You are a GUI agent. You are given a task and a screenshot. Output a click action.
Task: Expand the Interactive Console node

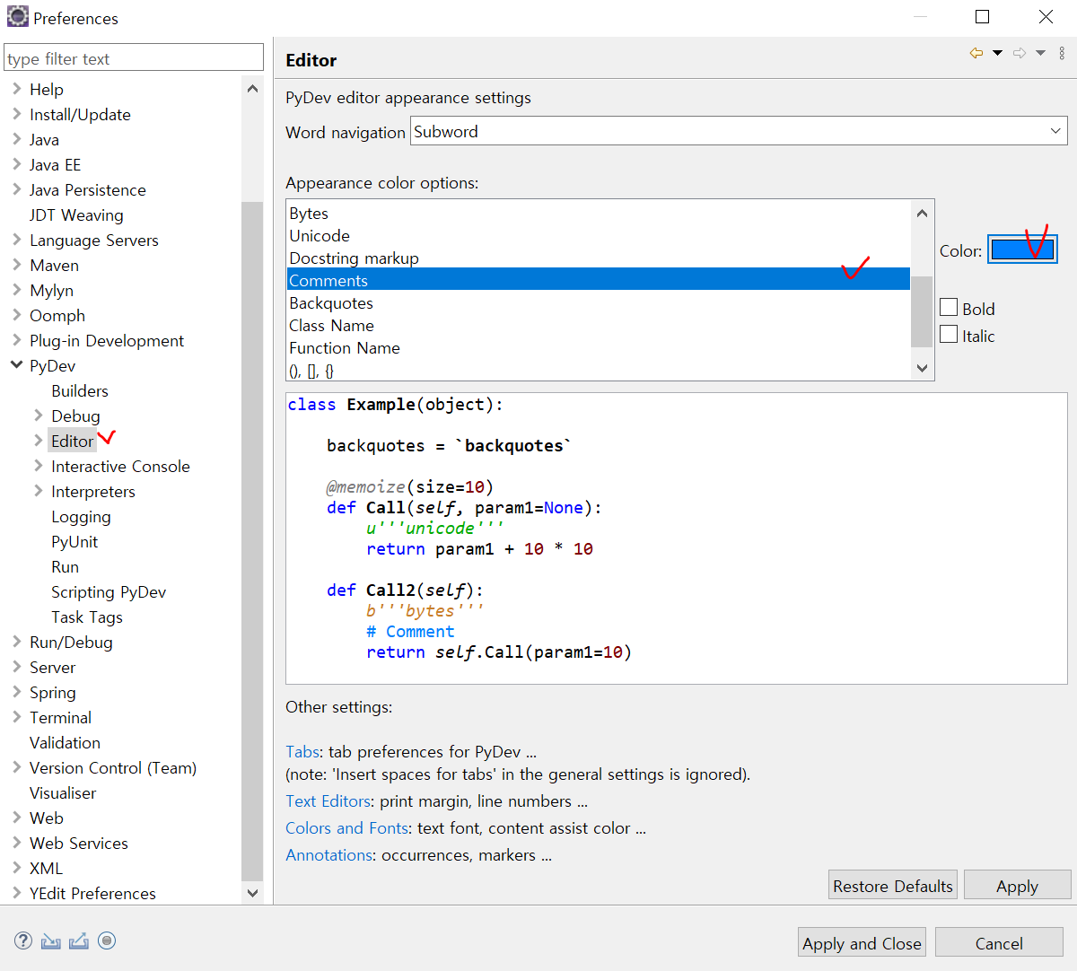(x=39, y=465)
